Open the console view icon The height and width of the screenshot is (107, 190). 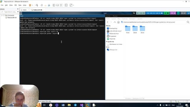click(x=66, y=5)
